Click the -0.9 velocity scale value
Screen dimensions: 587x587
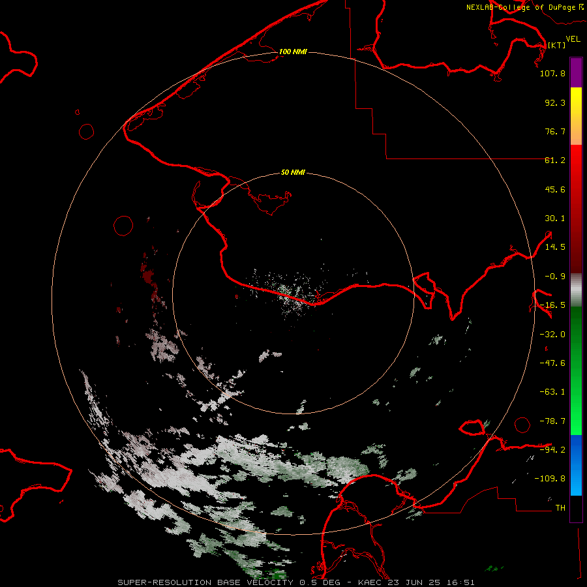pos(555,277)
